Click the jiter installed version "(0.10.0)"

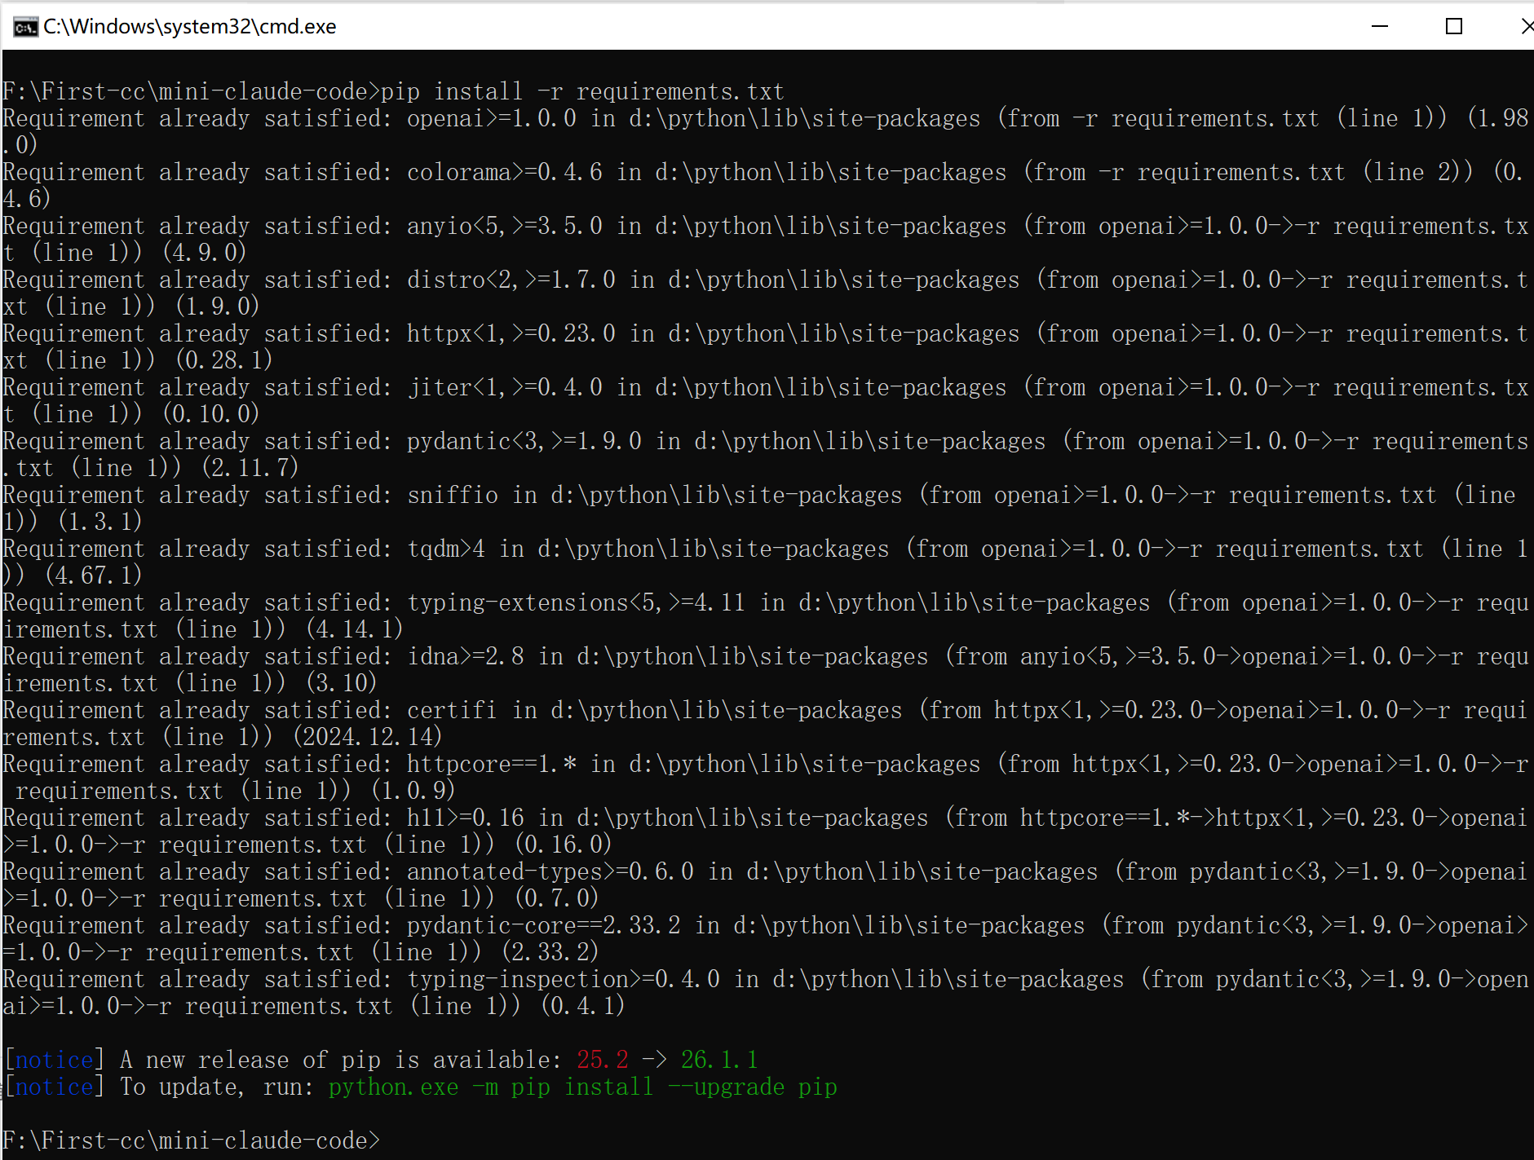click(211, 414)
